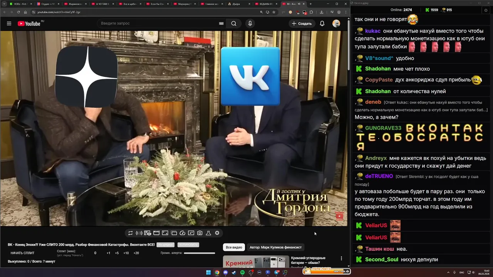Open Spotify from the taskbar
The width and height of the screenshot is (493, 277).
click(x=242, y=272)
